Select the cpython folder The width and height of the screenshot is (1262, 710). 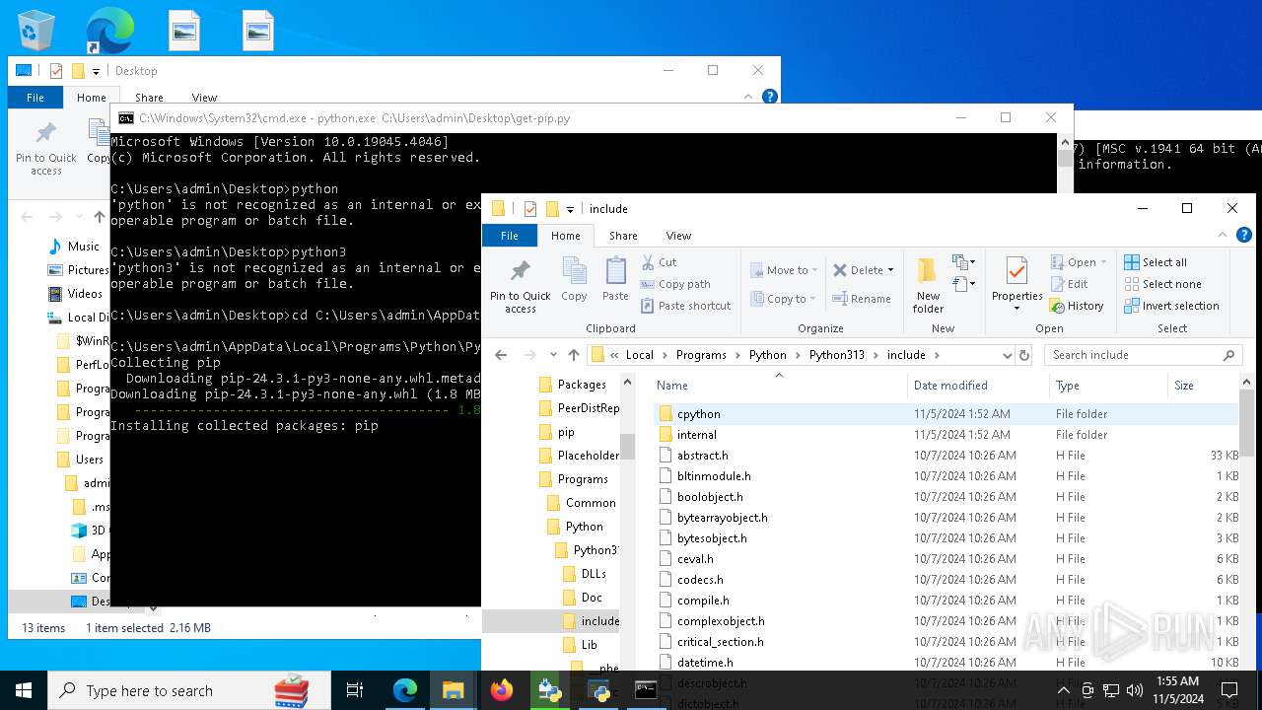tap(699, 414)
